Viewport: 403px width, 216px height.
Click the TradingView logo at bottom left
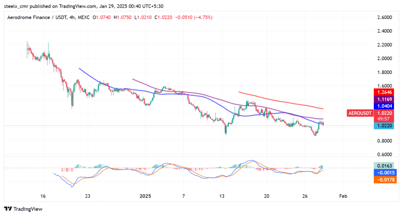coord(23,209)
